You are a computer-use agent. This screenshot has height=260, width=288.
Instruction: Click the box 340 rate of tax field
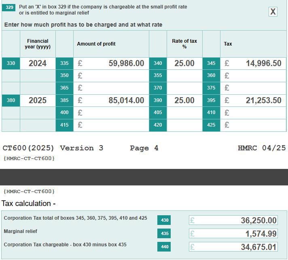click(x=184, y=63)
